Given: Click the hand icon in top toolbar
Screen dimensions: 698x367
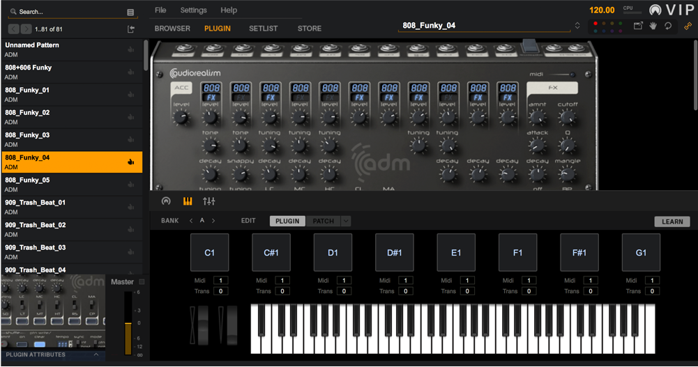Looking at the screenshot, I should pos(653,26).
